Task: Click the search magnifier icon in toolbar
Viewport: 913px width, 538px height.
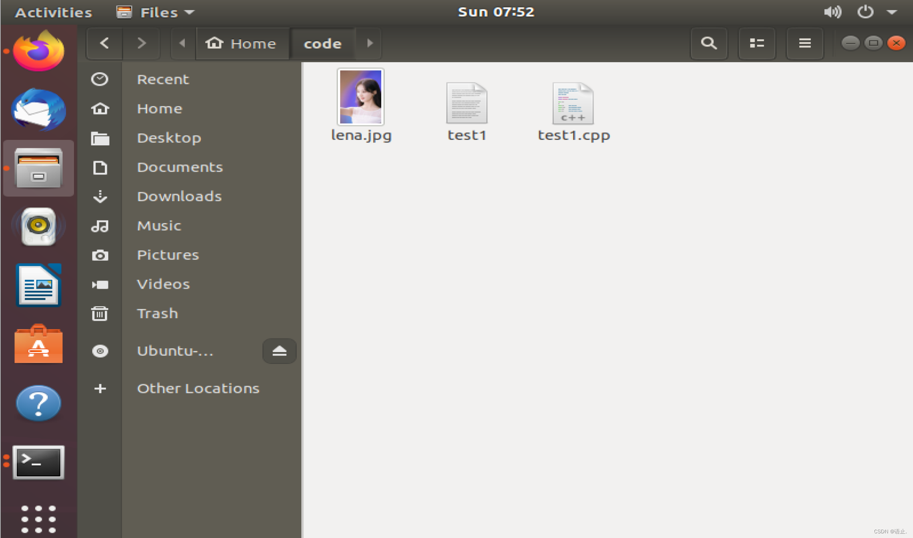Action: point(709,43)
